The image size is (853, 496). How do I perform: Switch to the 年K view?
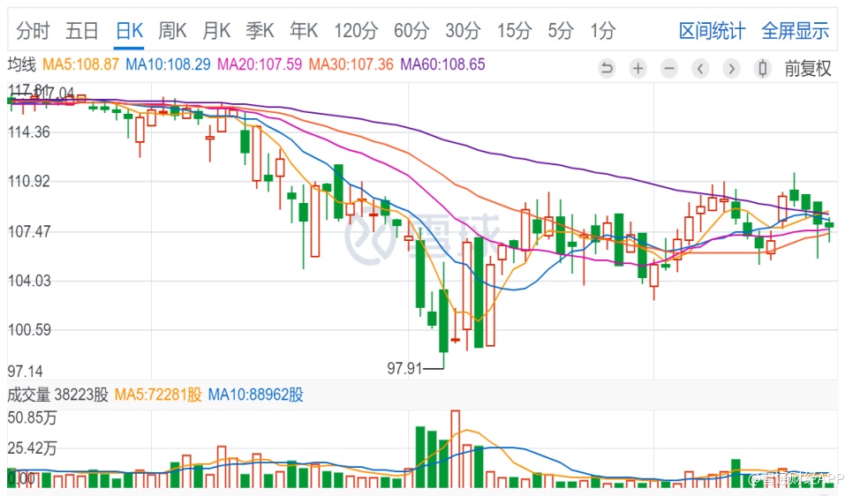click(304, 31)
